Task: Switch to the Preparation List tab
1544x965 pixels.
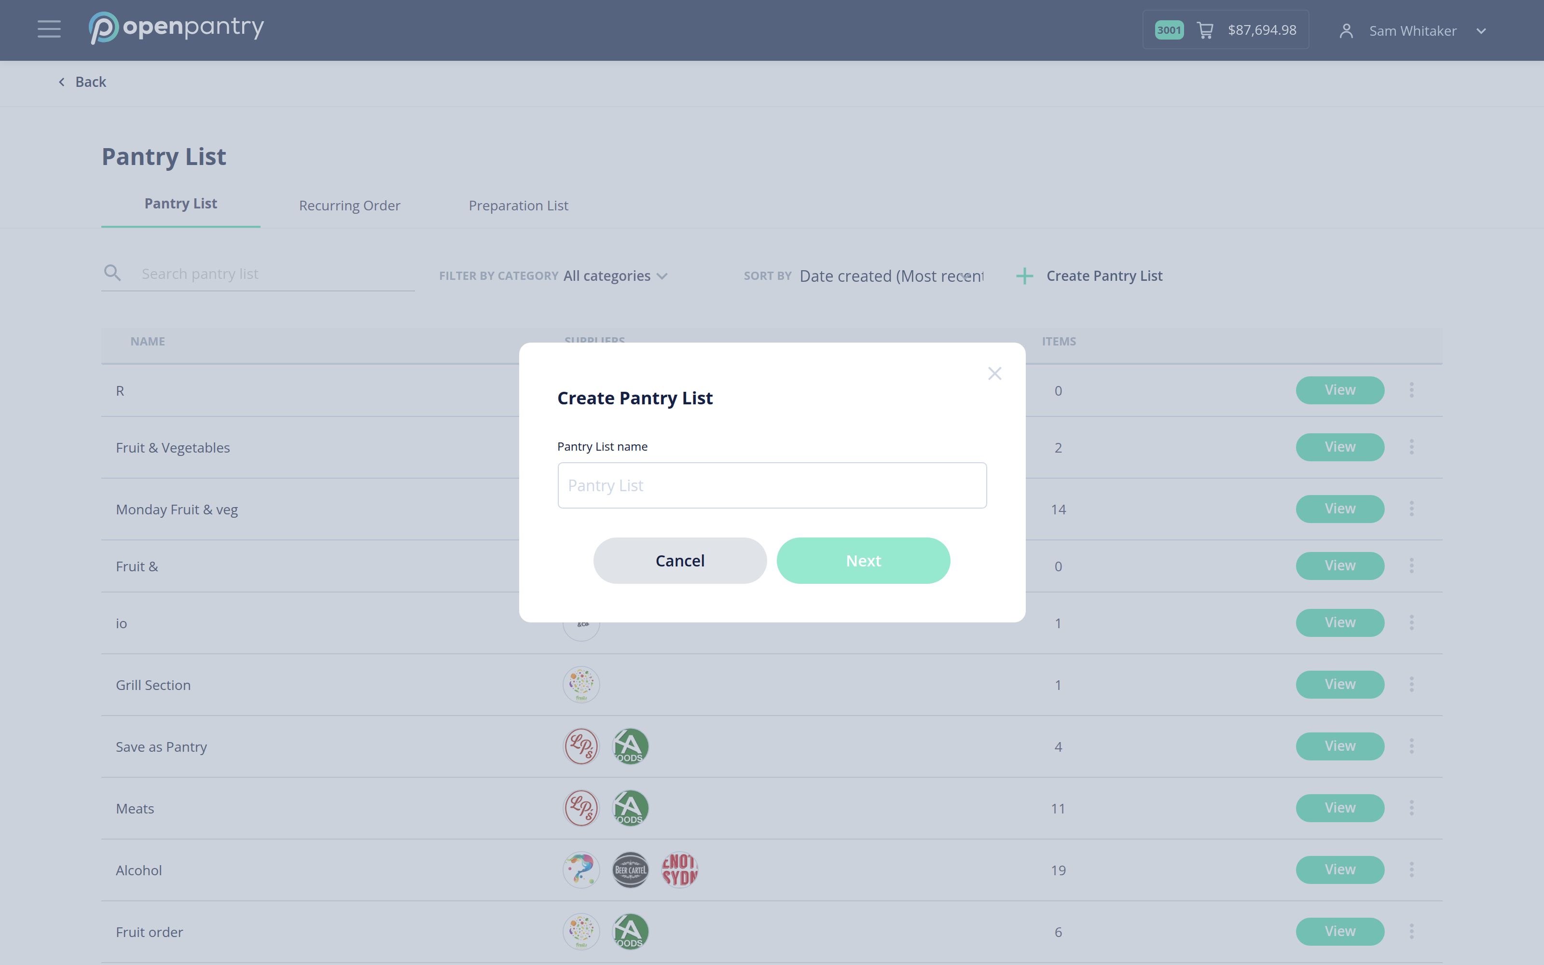Action: [518, 206]
